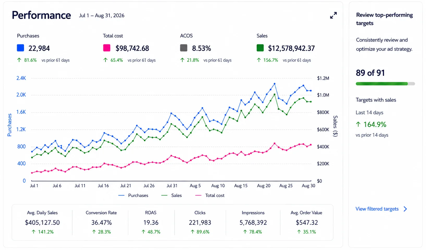
Task: Click the pink Total cost swatch
Action: coord(107,48)
